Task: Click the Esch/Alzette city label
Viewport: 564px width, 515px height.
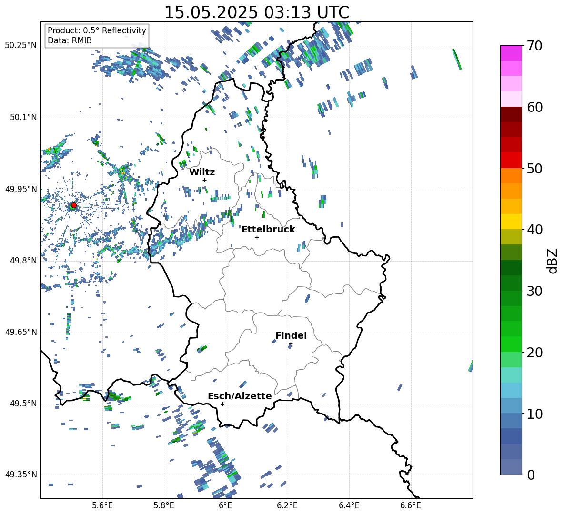Action: pyautogui.click(x=240, y=396)
